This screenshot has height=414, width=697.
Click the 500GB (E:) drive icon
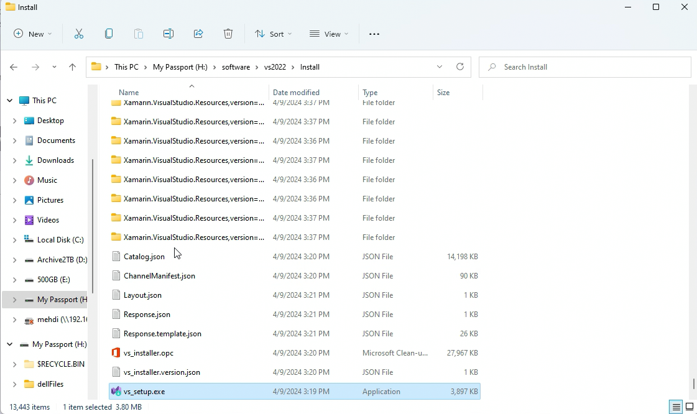[x=29, y=279]
